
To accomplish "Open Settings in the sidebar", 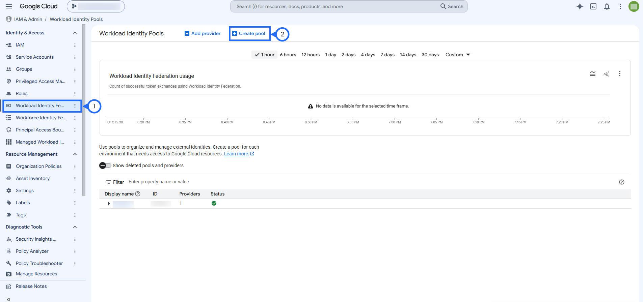I will pyautogui.click(x=25, y=190).
